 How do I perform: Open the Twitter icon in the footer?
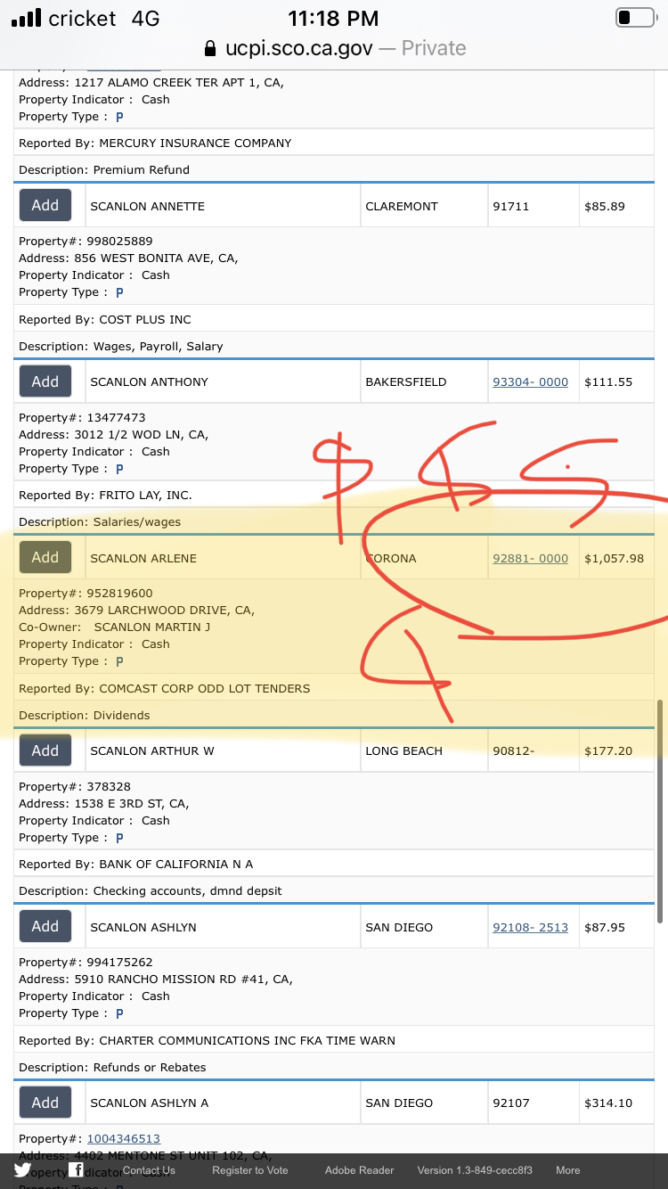click(x=22, y=1170)
